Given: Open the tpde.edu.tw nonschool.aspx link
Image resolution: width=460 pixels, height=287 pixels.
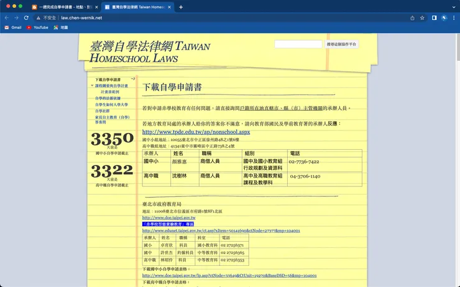Looking at the screenshot, I should pos(196,132).
